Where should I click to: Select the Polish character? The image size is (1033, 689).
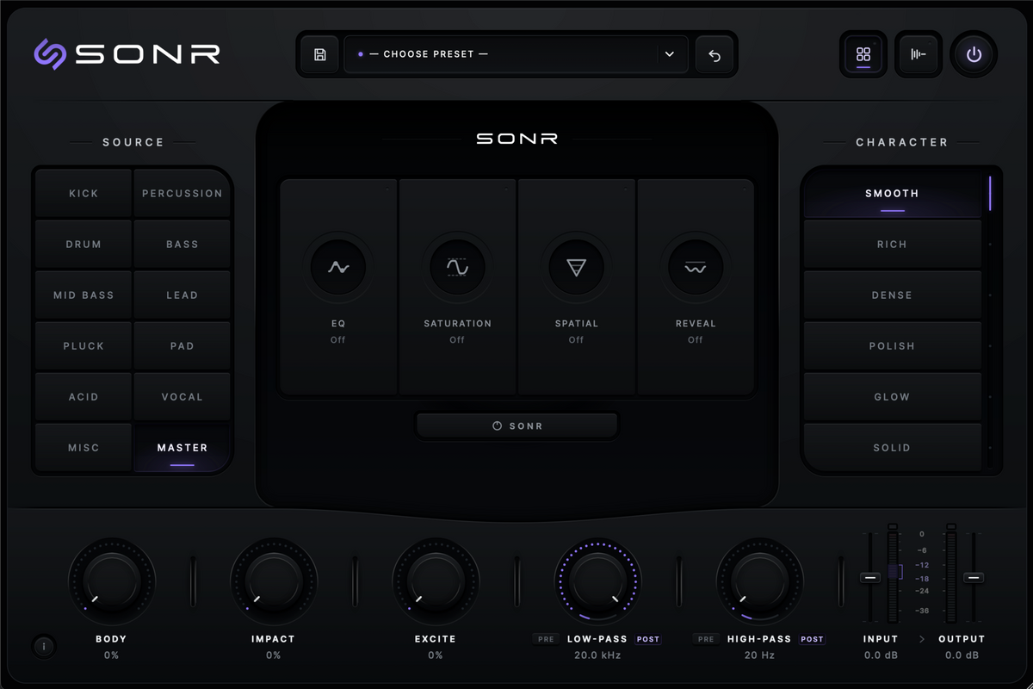[x=892, y=346]
